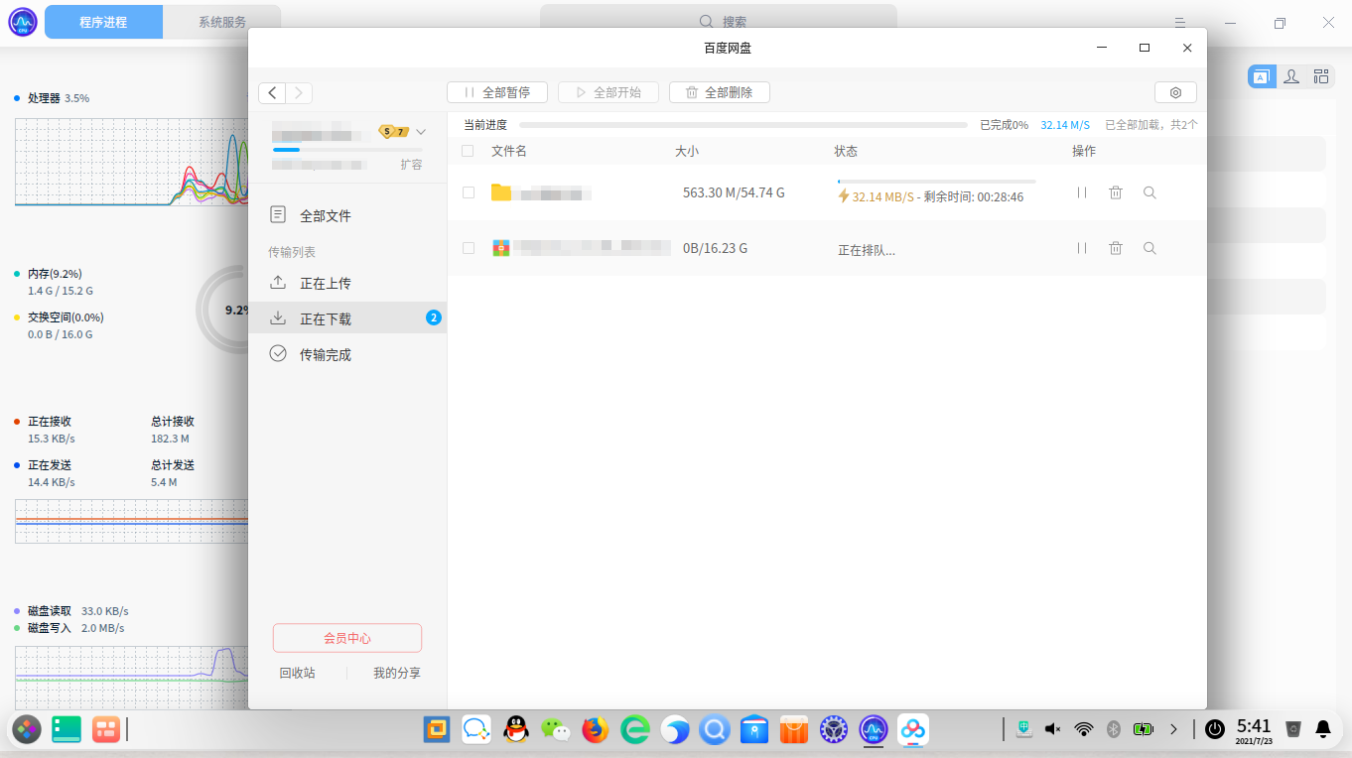1352x758 pixels.
Task: Tick the checkbox for the folder download
Action: [x=469, y=192]
